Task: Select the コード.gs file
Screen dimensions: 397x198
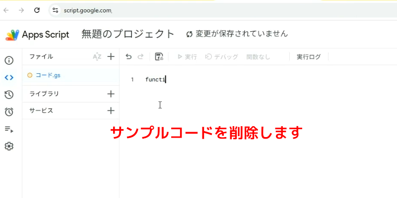Action: pyautogui.click(x=70, y=75)
